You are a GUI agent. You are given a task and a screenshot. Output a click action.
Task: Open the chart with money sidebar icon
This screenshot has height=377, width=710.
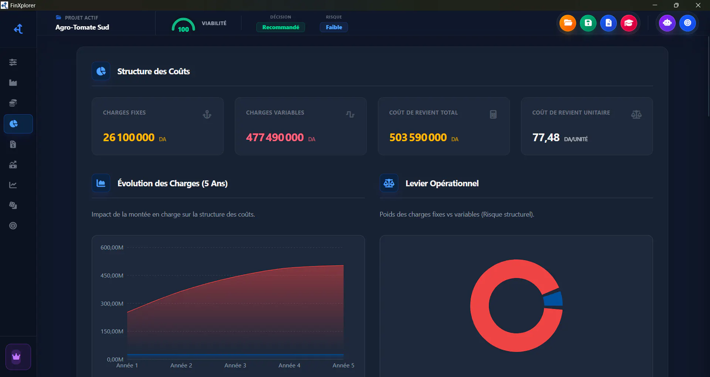coord(13,164)
